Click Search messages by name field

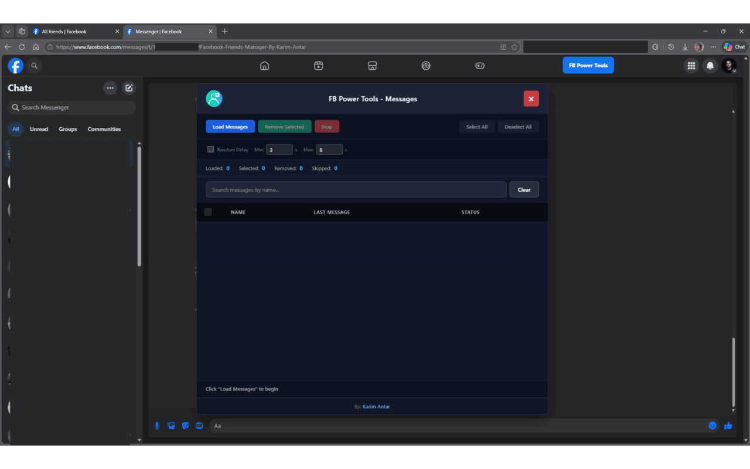coord(356,189)
